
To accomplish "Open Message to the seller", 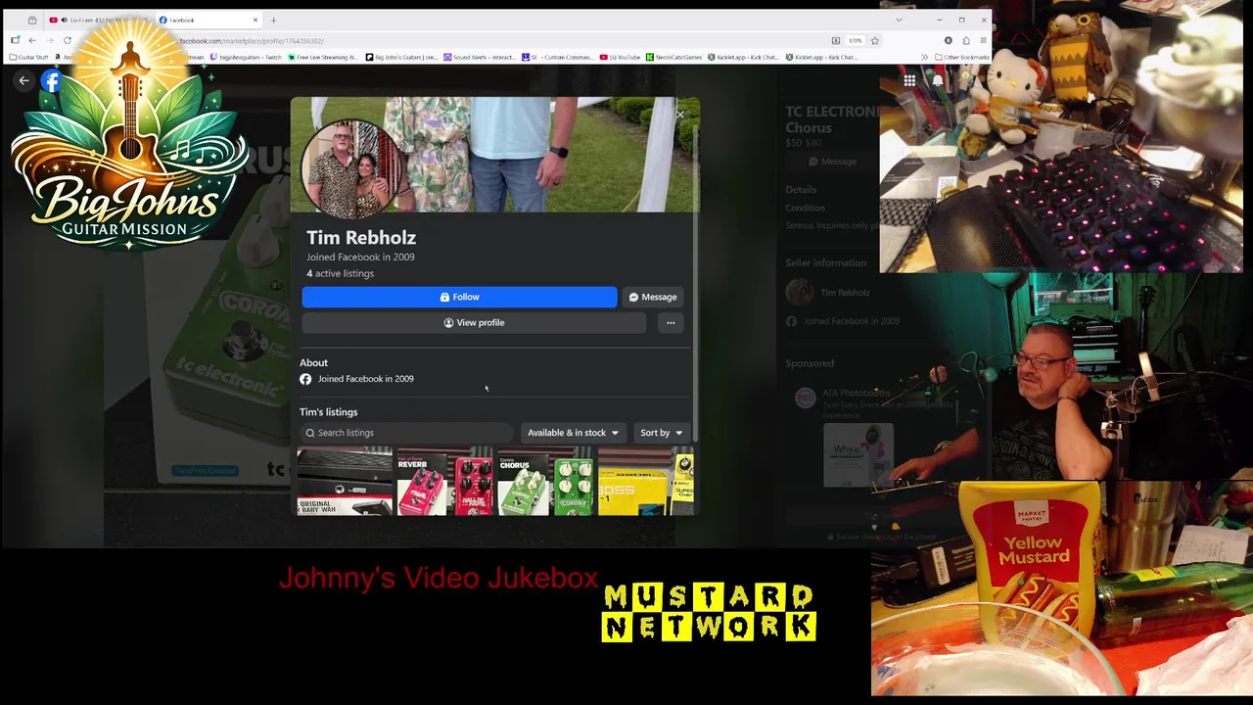I will click(x=653, y=297).
